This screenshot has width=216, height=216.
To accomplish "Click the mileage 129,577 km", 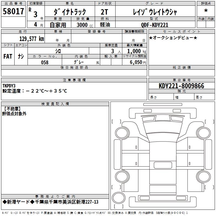I will click(x=32, y=39).
